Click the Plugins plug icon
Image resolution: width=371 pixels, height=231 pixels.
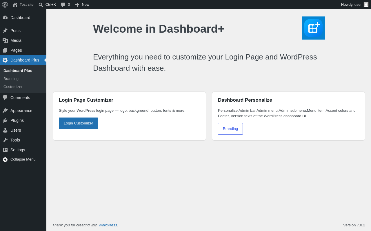(x=5, y=120)
